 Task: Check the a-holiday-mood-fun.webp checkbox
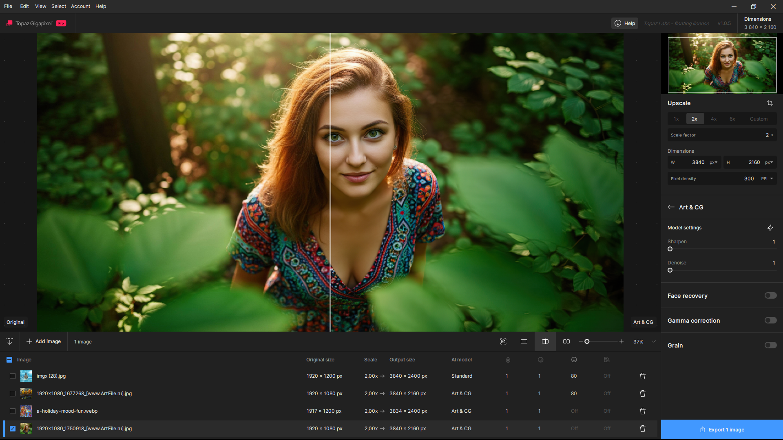tap(13, 411)
